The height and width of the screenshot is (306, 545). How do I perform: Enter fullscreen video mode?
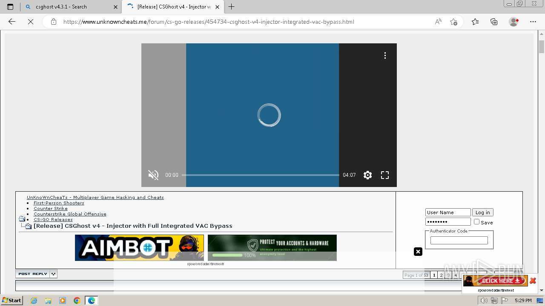(x=385, y=175)
